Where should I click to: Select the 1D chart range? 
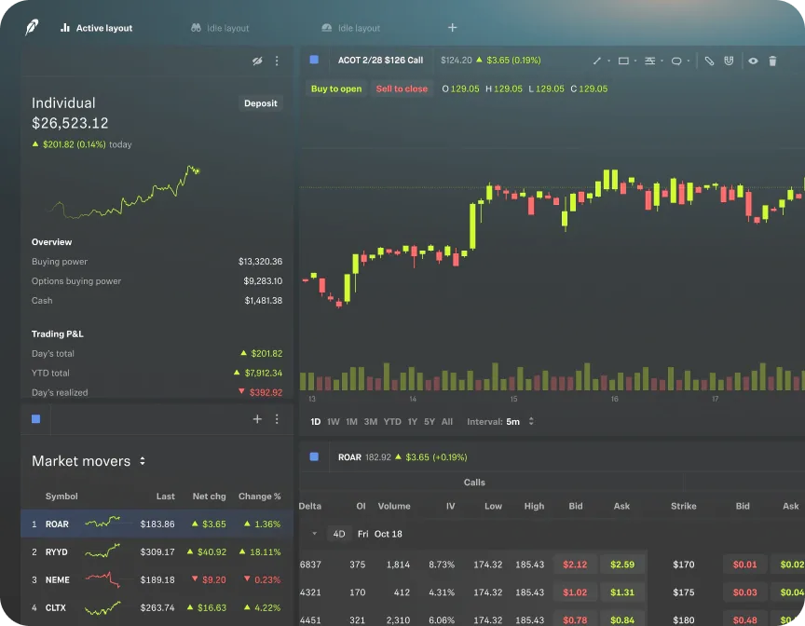(315, 421)
